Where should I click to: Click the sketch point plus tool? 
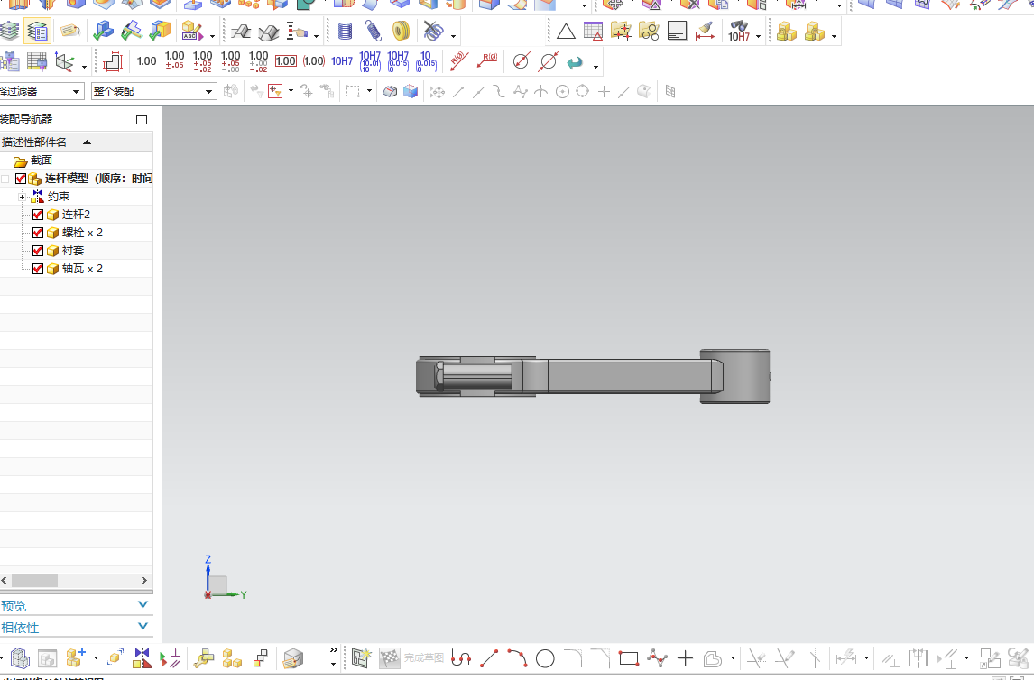coord(685,658)
